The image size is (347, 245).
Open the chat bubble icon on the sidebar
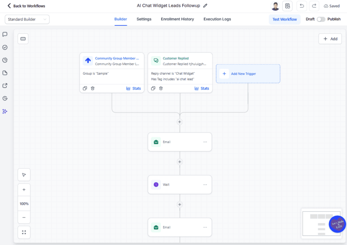point(4,34)
